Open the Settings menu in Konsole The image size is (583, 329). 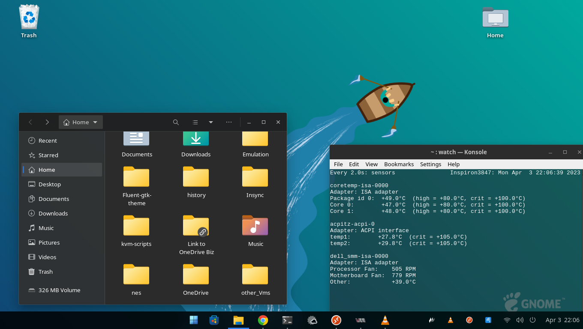point(430,164)
